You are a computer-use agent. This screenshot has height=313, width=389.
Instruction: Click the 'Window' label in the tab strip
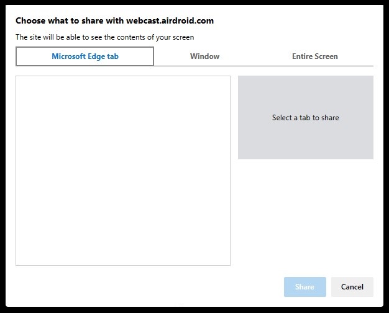(x=204, y=56)
